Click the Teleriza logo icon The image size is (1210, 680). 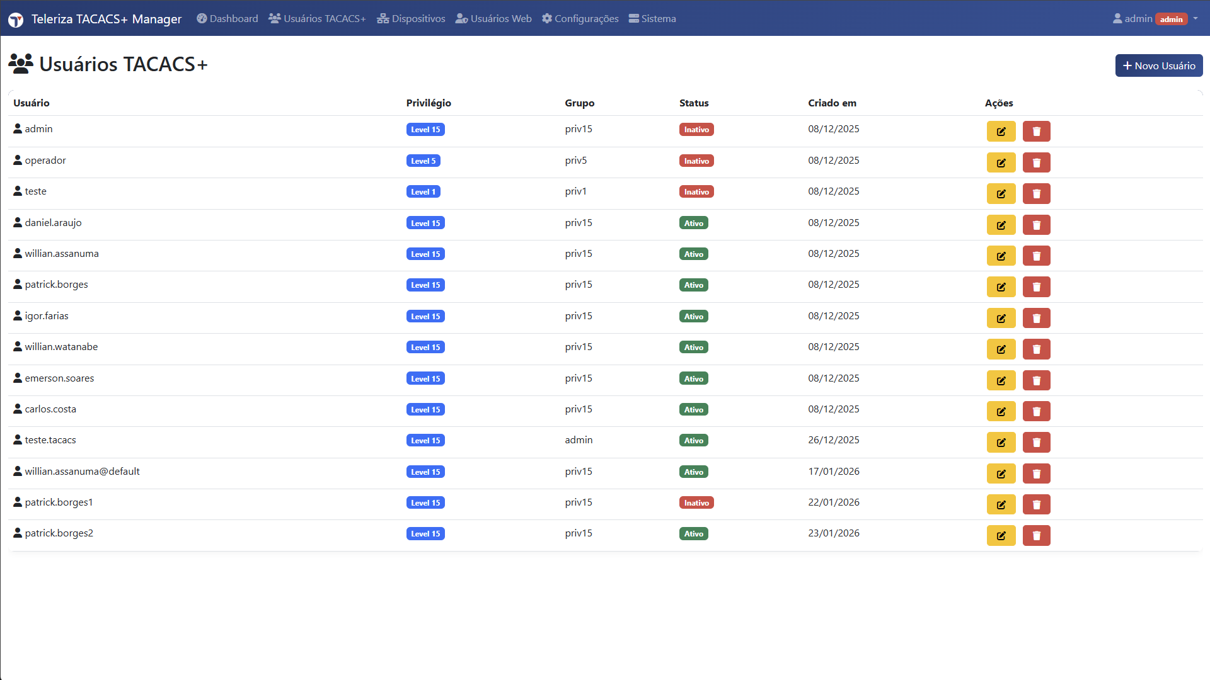click(x=16, y=20)
